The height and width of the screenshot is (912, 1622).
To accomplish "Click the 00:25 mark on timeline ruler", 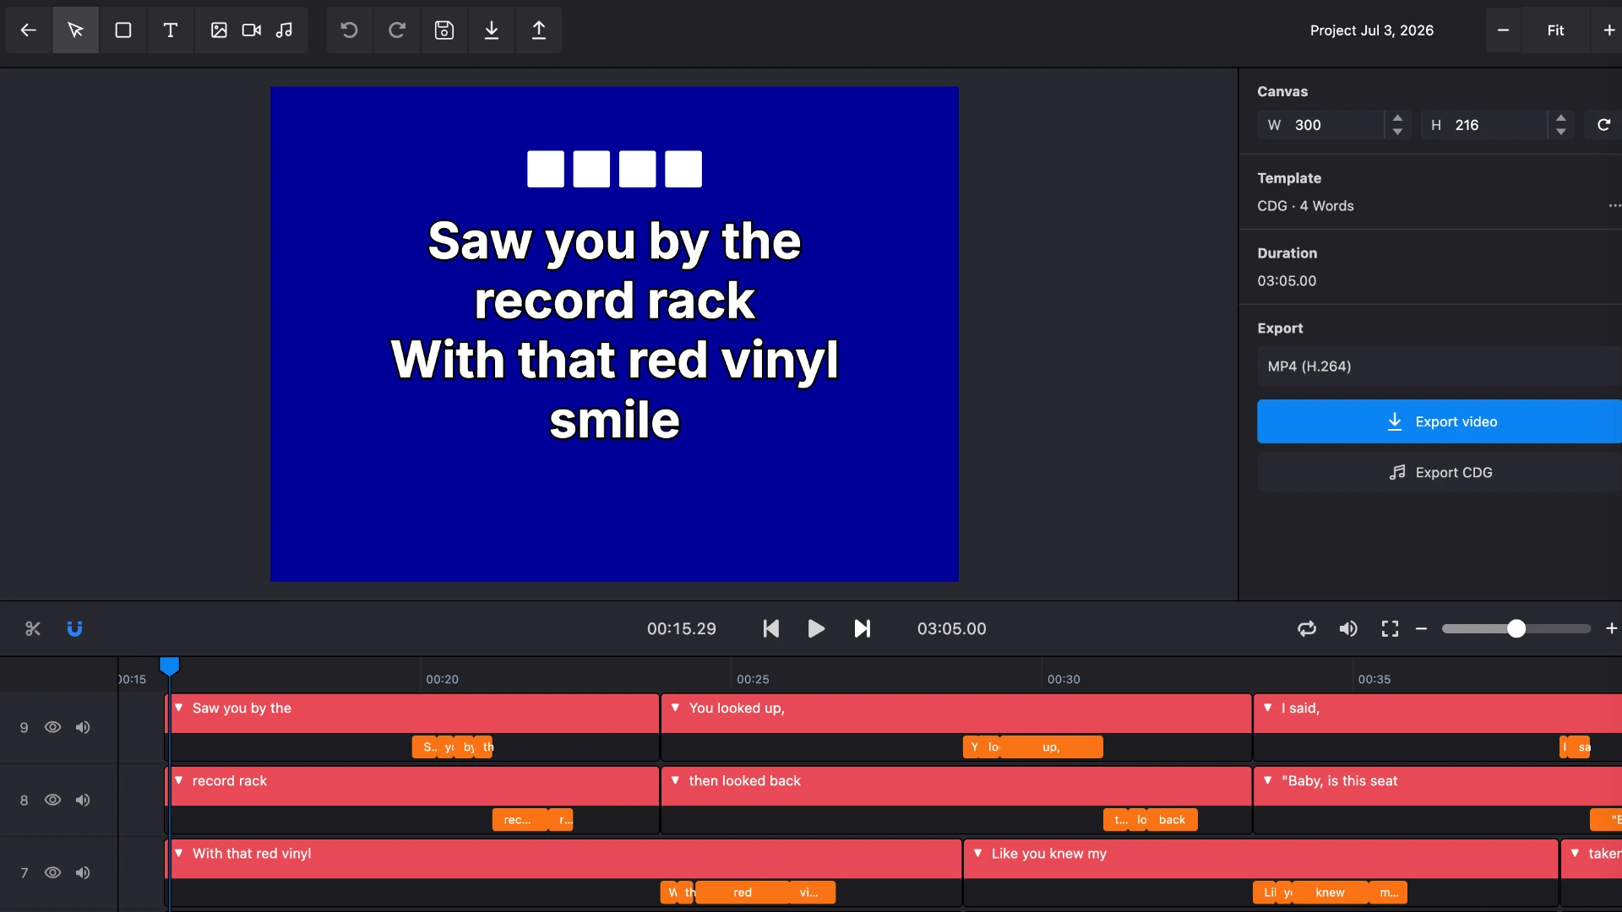I will pyautogui.click(x=753, y=679).
